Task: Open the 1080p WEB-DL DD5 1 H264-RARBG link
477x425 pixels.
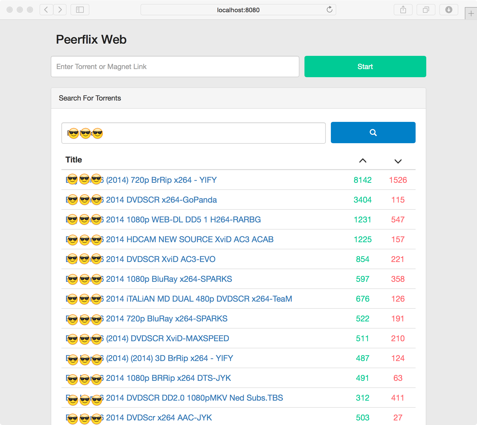Action: [163, 220]
